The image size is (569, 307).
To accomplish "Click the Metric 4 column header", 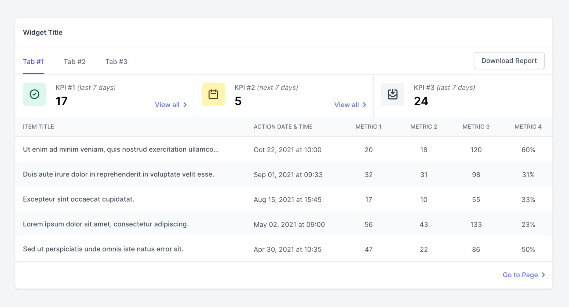I will click(528, 127).
